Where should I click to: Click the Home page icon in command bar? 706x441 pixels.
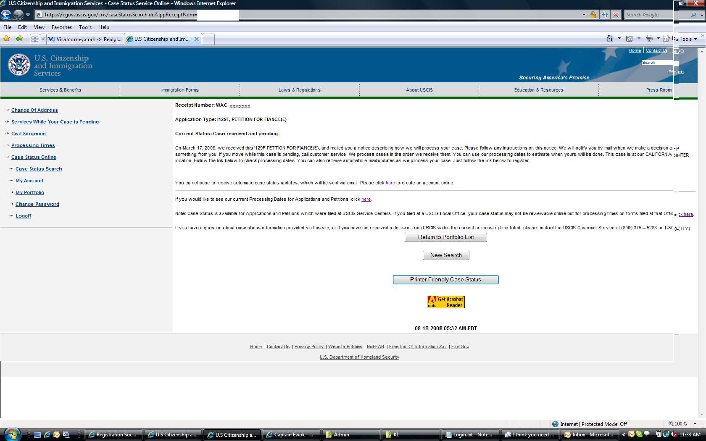(610, 39)
